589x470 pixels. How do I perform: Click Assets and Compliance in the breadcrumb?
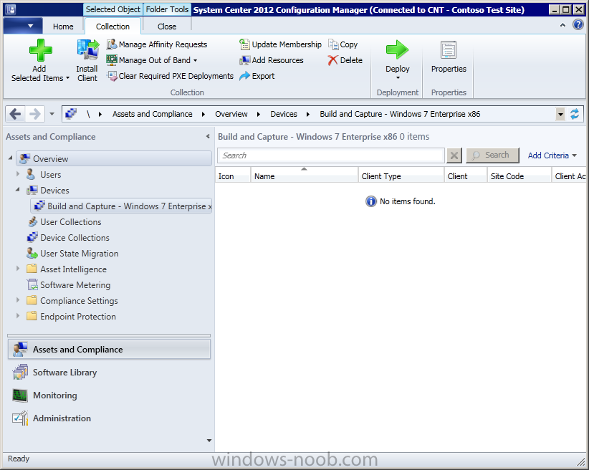152,114
